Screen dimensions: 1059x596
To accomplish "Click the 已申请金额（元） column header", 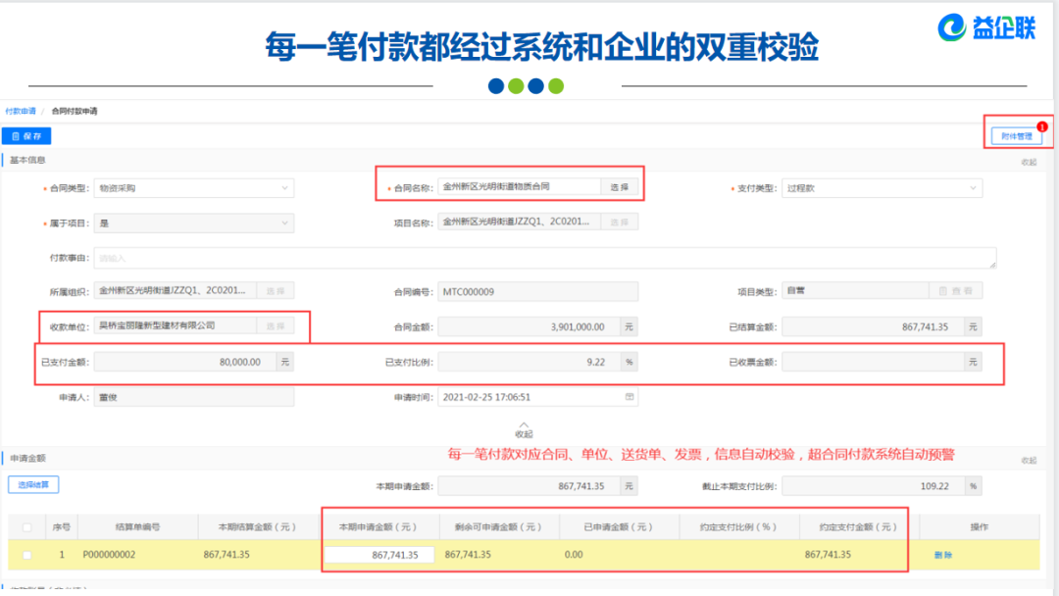I will point(619,526).
